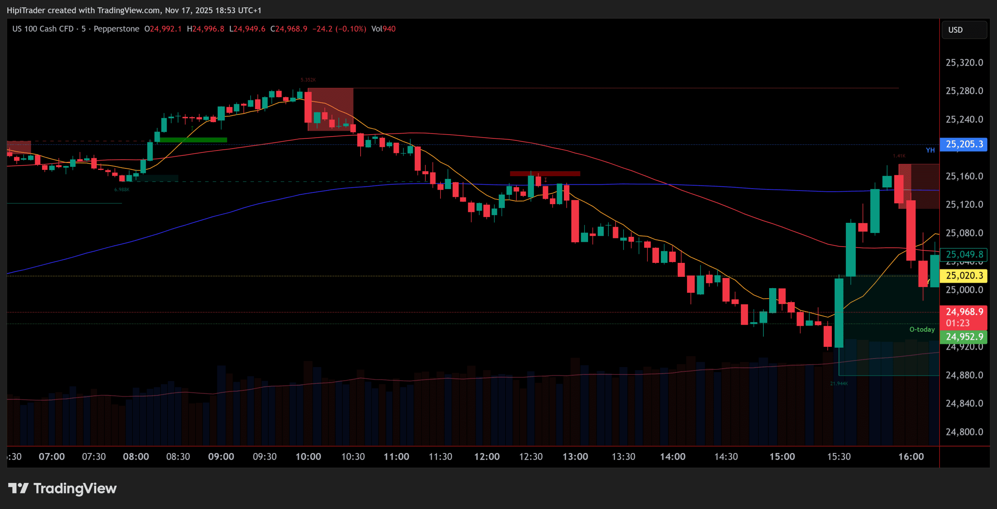997x509 pixels.
Task: Click the 6.988K label near 08:00 low
Action: point(122,190)
